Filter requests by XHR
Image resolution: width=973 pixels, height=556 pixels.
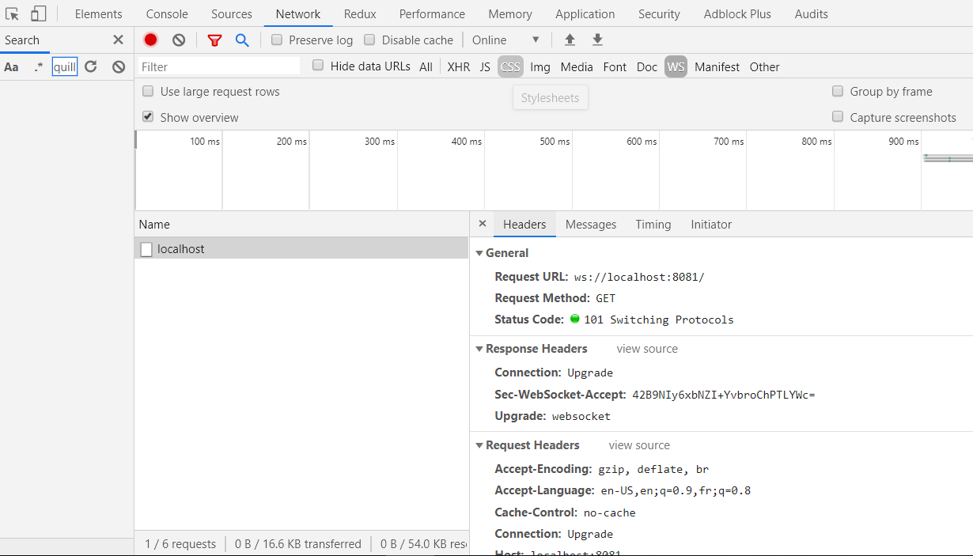(459, 67)
